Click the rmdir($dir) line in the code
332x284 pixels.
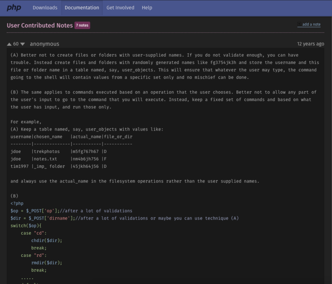tap(46, 263)
